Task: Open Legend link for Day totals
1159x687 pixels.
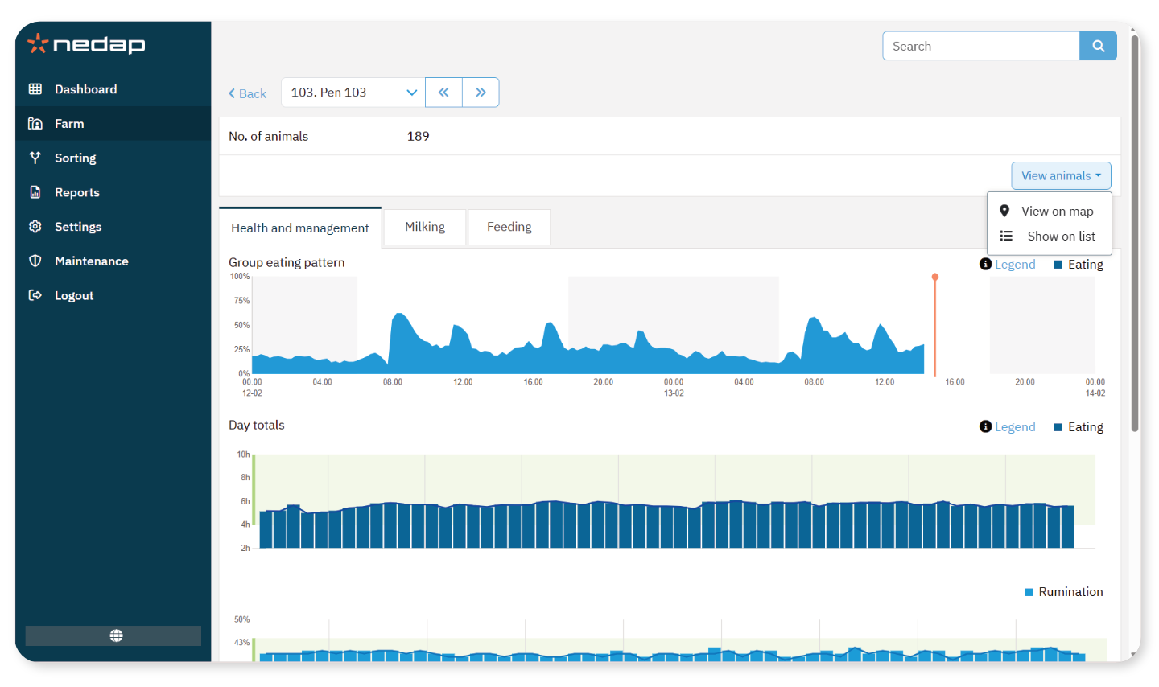Action: (x=1015, y=426)
